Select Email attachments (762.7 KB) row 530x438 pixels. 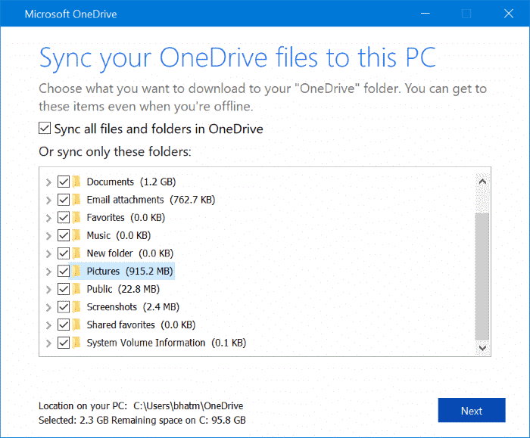click(x=151, y=200)
